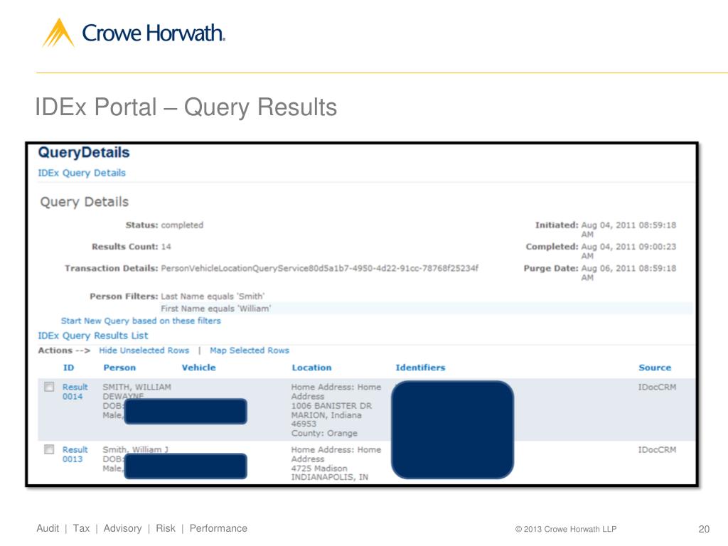This screenshot has height=546, width=728.
Task: Sort by the ID column header
Action: (x=68, y=368)
